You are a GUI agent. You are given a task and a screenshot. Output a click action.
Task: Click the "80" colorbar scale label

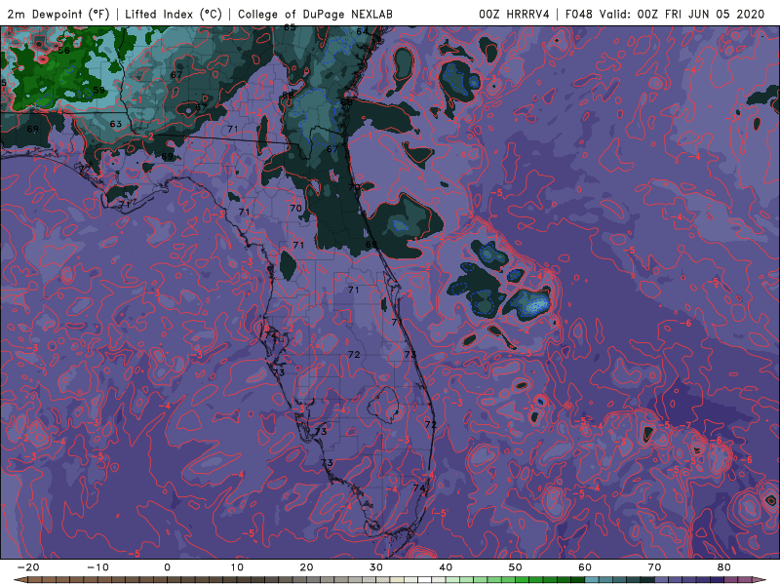coord(724,567)
